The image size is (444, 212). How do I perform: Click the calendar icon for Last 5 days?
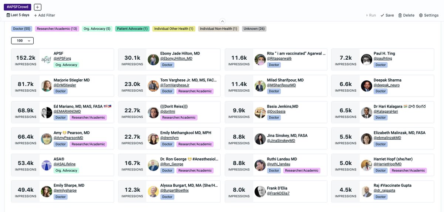[x=8, y=15]
